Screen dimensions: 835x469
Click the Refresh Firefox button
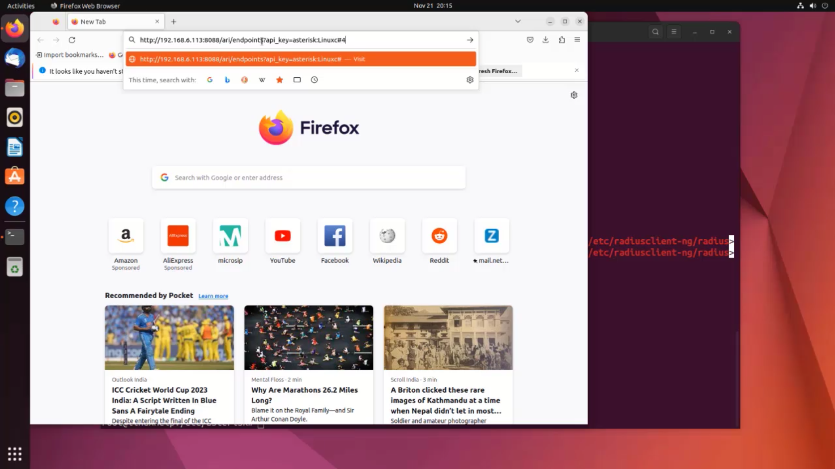[500, 71]
